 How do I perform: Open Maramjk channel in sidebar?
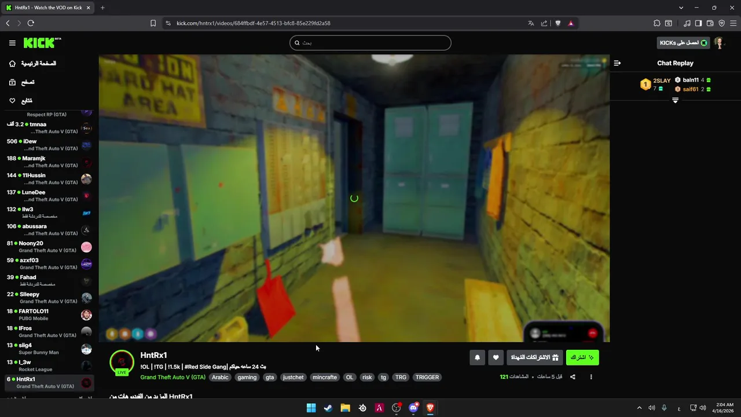[49, 162]
